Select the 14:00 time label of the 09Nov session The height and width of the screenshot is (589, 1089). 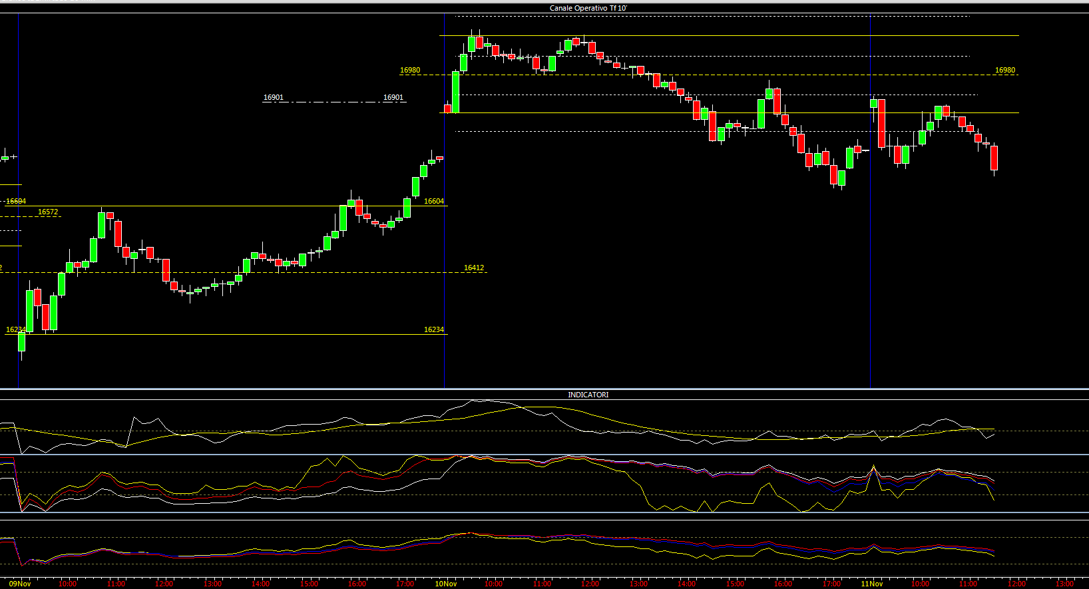(260, 584)
